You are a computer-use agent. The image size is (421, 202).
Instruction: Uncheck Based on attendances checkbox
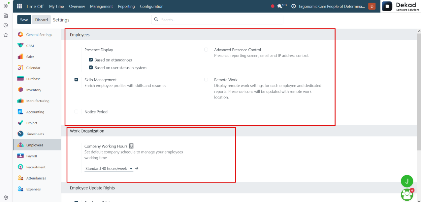[91, 60]
